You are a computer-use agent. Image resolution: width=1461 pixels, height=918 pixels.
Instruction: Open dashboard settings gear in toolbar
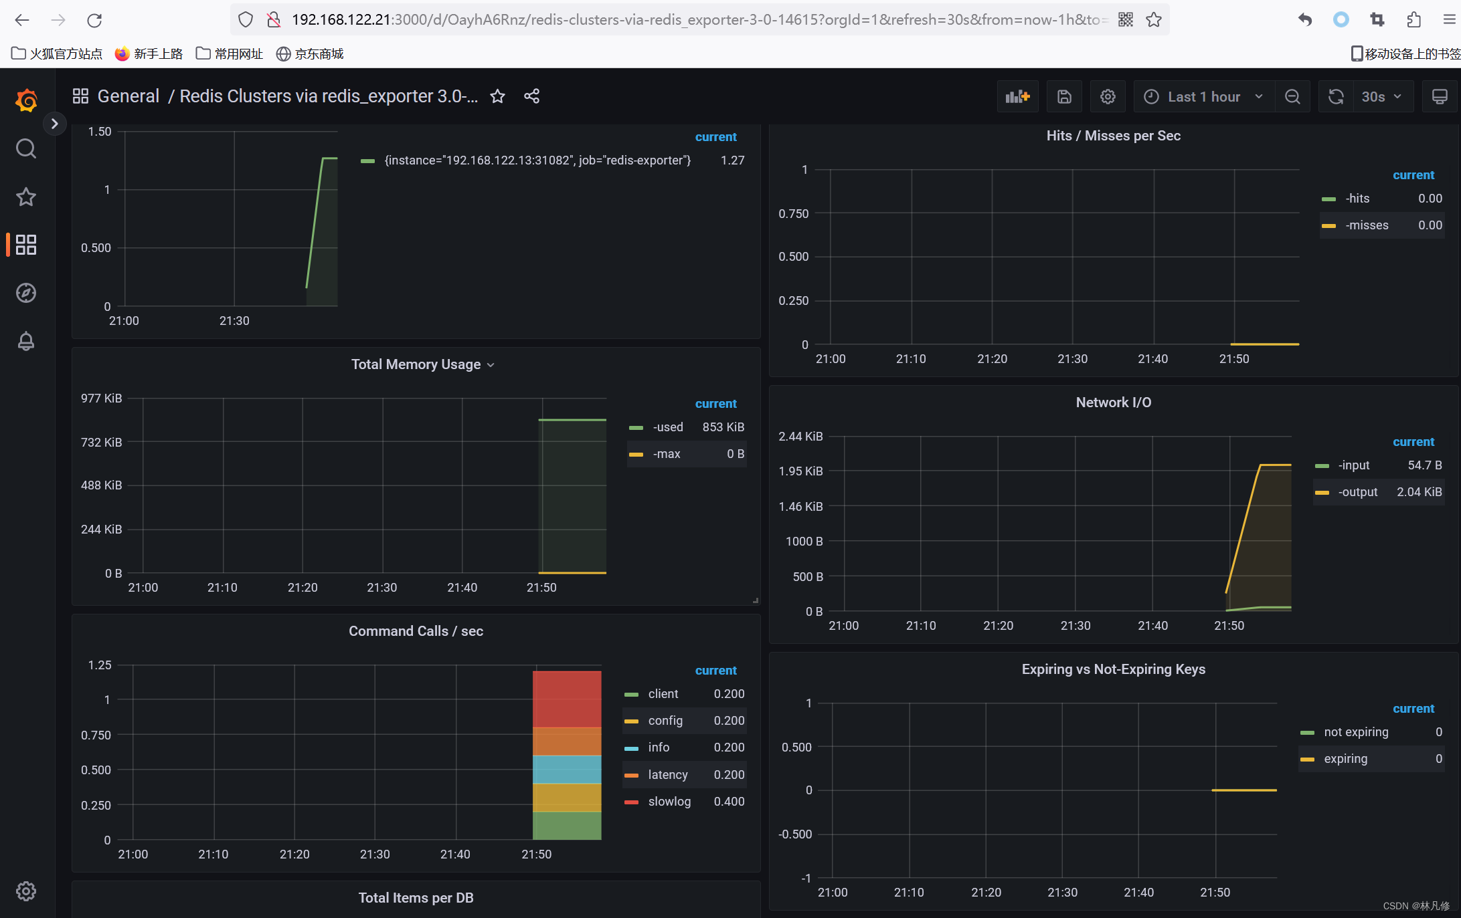[1108, 97]
